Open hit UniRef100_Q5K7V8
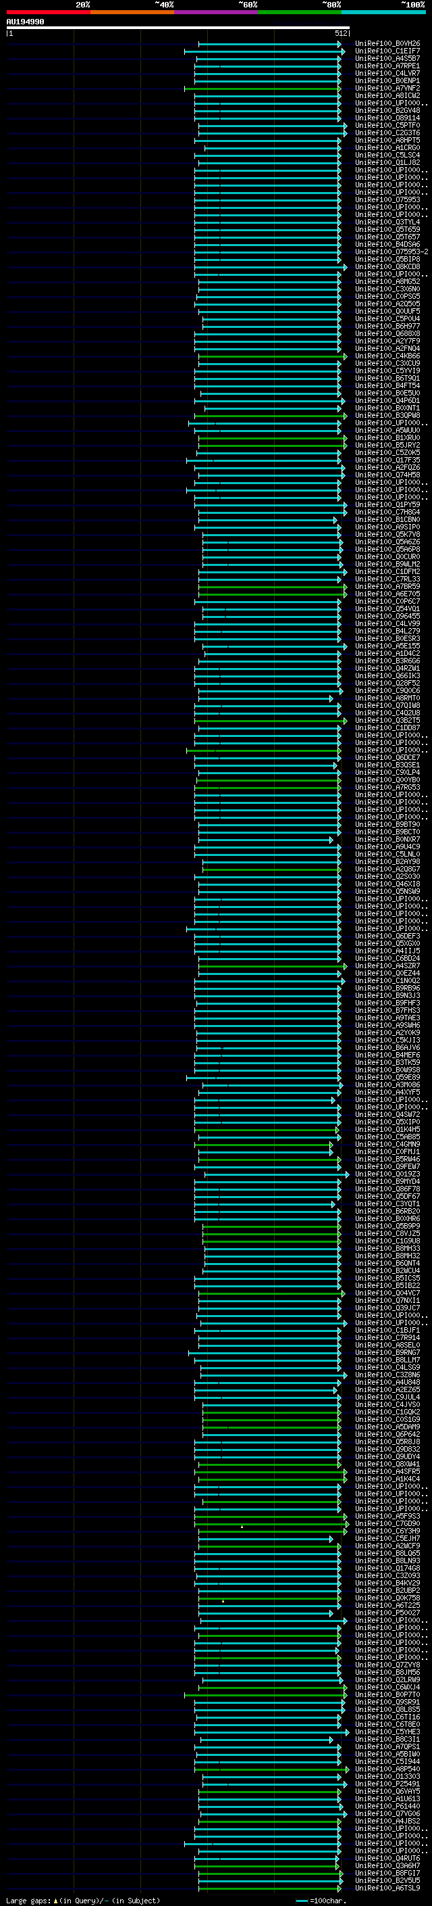This screenshot has width=432, height=1906. 387,534
